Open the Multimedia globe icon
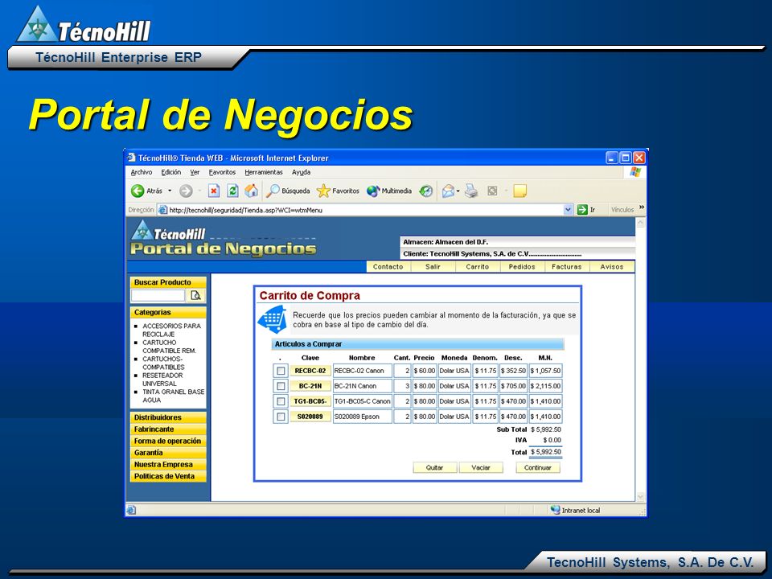Screen dimensions: 772x579 click(x=373, y=191)
